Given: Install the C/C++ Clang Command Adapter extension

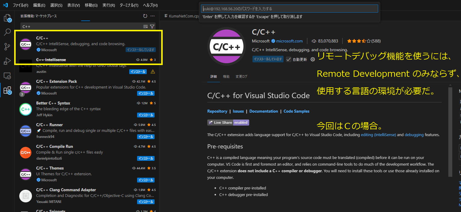Looking at the screenshot, I should point(146,202).
